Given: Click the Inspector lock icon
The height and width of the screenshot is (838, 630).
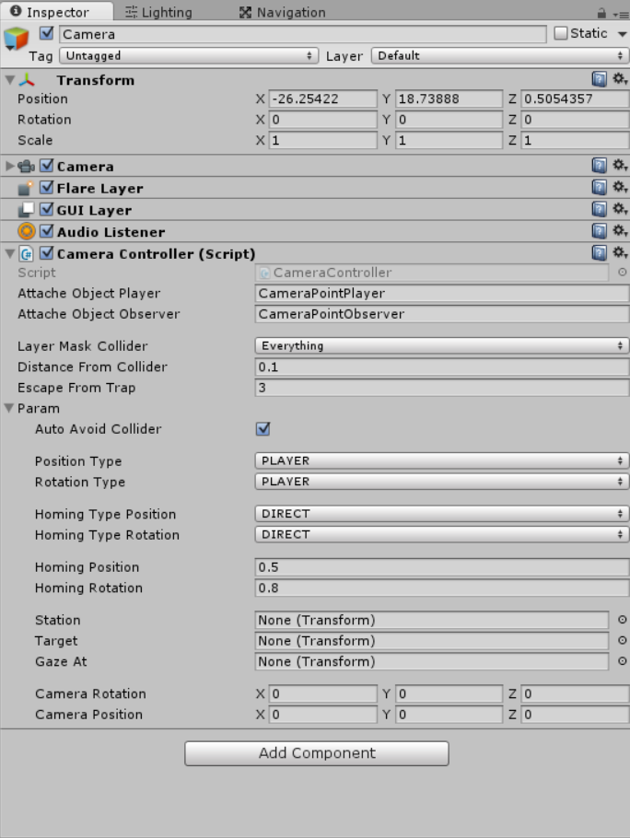Looking at the screenshot, I should click(601, 13).
